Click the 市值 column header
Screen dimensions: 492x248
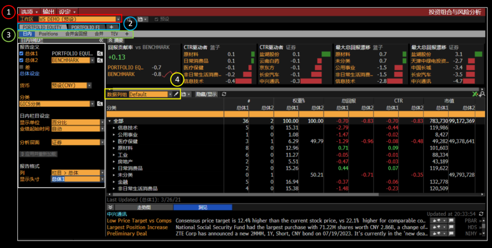pos(449,101)
